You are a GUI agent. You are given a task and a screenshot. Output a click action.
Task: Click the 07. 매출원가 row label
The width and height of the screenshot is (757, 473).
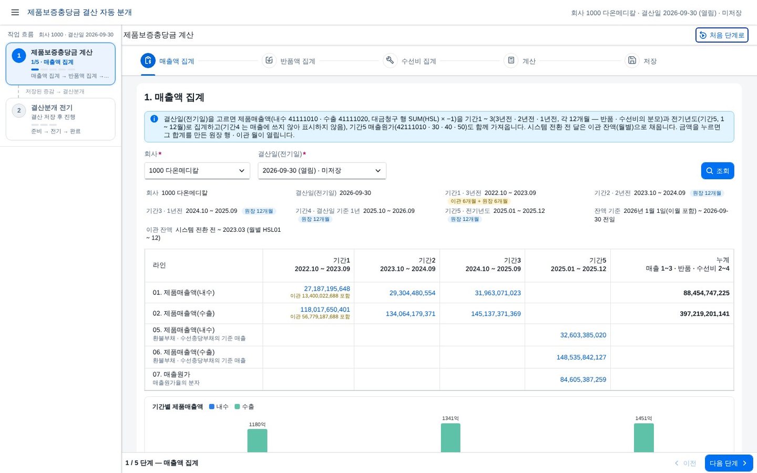[172, 374]
